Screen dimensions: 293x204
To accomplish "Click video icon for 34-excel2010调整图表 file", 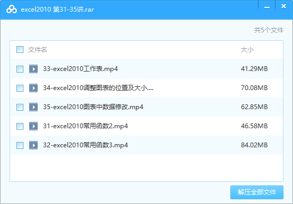I will coord(33,88).
